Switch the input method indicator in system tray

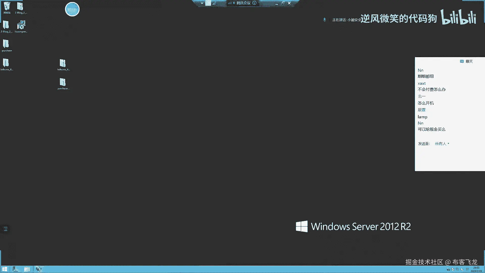467,269
